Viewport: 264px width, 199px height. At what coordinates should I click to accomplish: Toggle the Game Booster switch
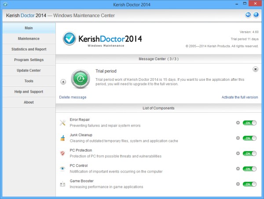[x=249, y=184]
